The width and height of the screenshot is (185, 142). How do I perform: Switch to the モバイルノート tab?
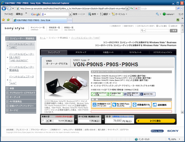click(x=135, y=52)
